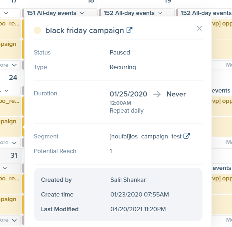Expand the 151 All-day events dropdown
The image size is (232, 227).
pos(55,13)
